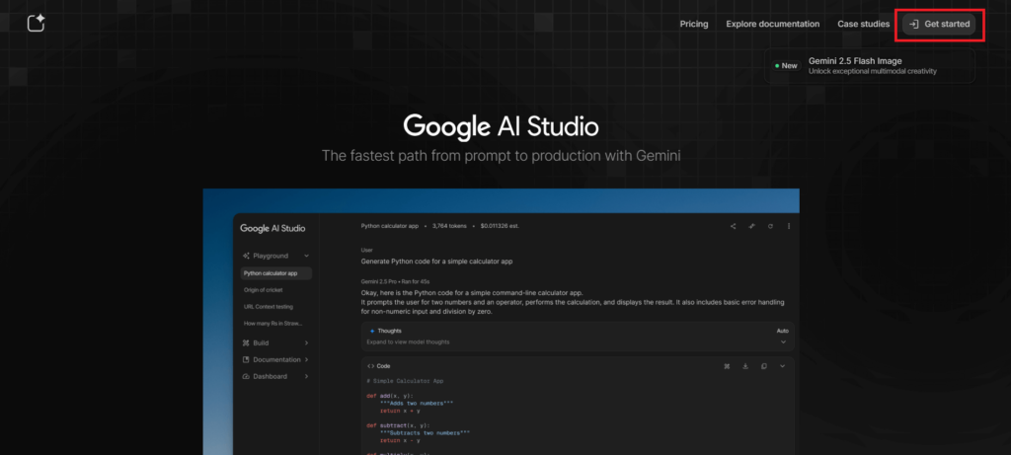Click the Get started button
The image size is (1011, 455).
point(939,24)
